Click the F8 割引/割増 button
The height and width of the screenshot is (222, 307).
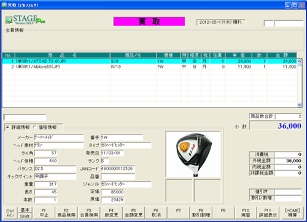coord(201,213)
